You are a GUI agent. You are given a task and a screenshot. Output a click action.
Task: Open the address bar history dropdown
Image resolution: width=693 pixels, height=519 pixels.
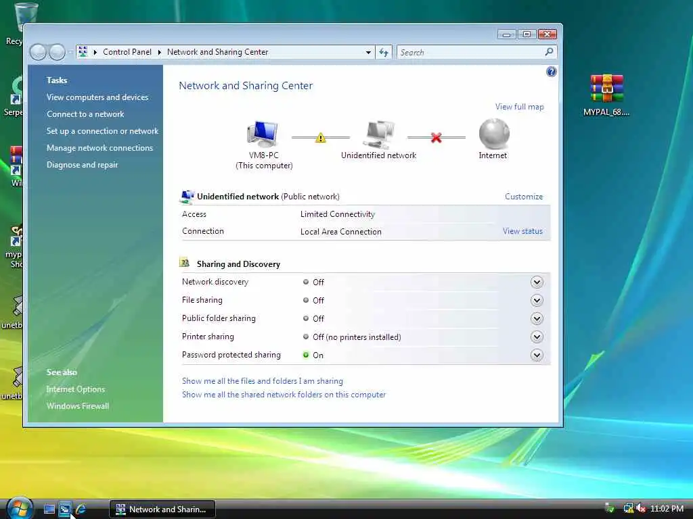368,53
